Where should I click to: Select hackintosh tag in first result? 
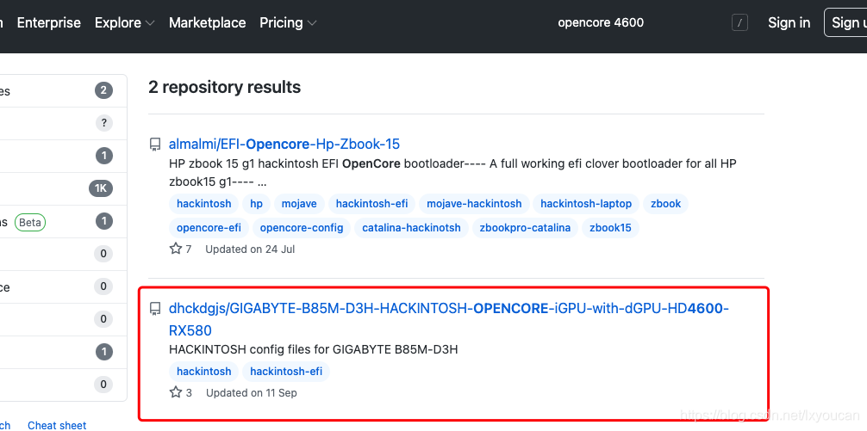(x=204, y=204)
